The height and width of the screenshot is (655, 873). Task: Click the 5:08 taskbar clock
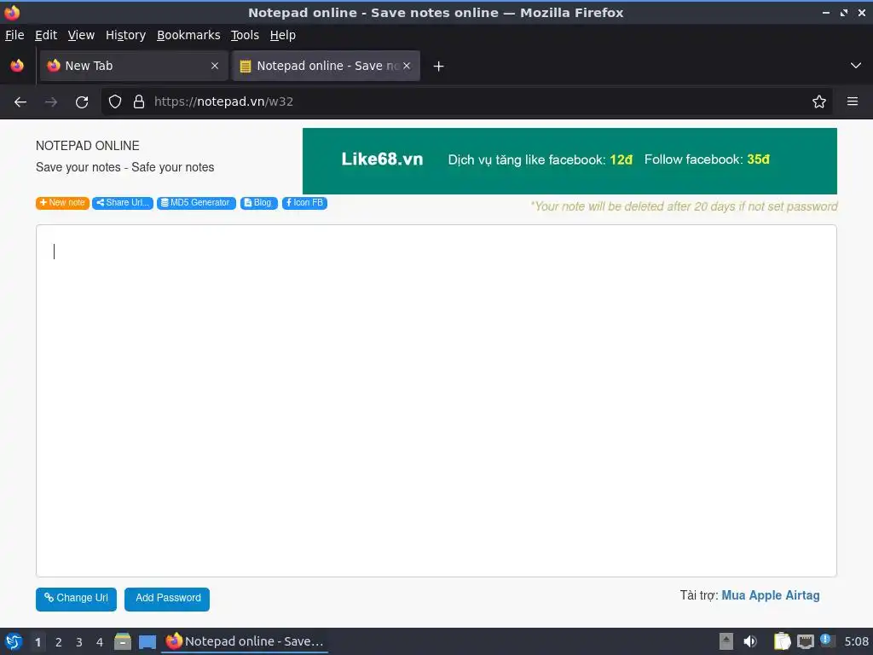click(x=856, y=641)
